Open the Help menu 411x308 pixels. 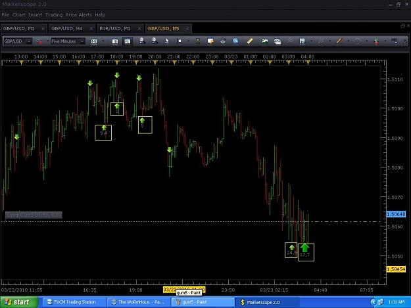[100, 15]
